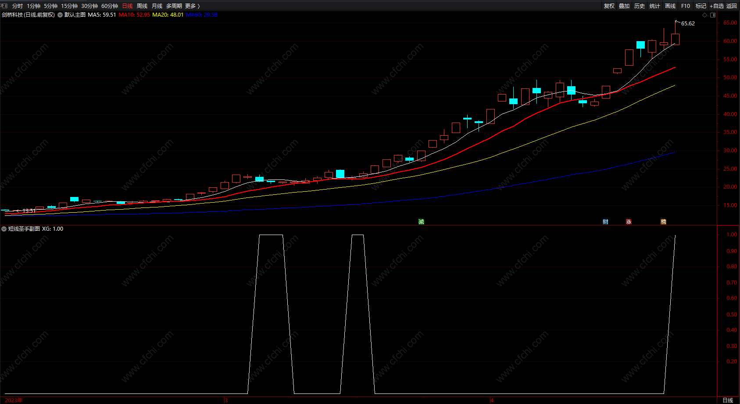This screenshot has width=740, height=404.
Task: Click the blue 财 financial marker
Action: click(x=605, y=222)
